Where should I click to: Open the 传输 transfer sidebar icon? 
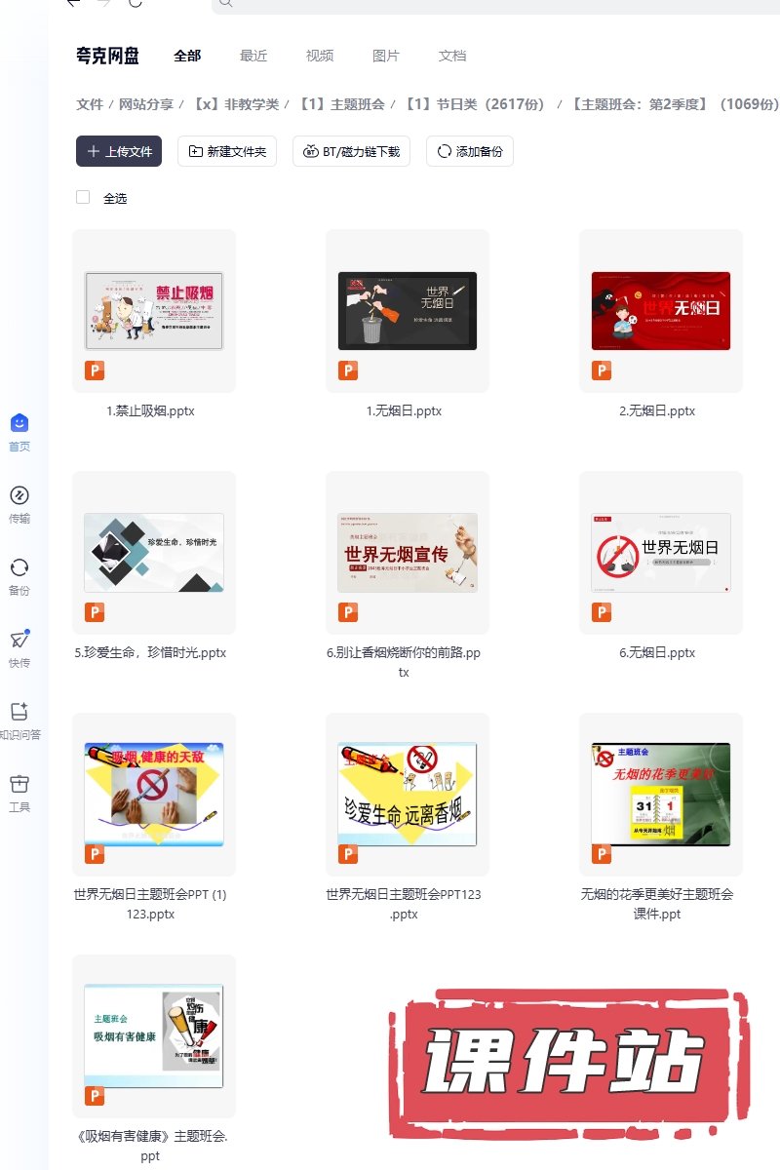pos(19,495)
